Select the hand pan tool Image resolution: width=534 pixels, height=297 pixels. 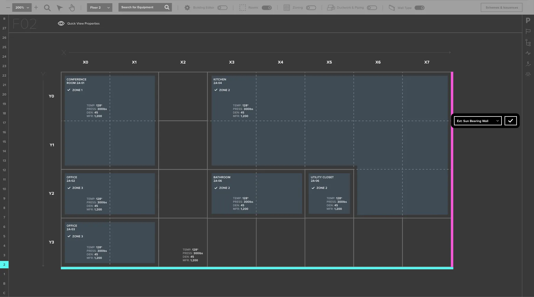point(72,8)
